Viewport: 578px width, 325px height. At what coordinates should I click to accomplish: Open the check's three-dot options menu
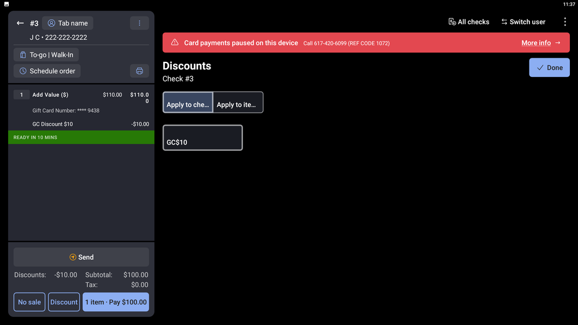139,23
